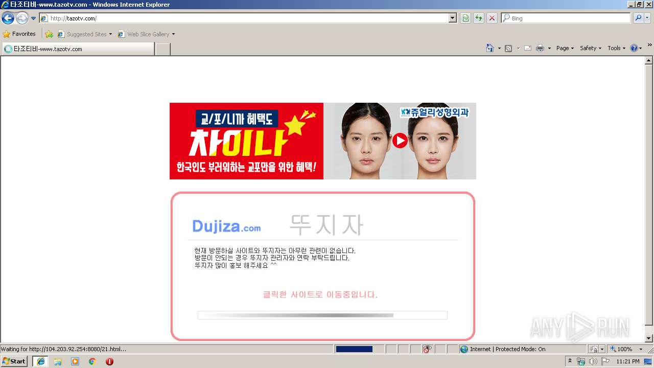Open the Favorites star button
The width and height of the screenshot is (654, 368).
(19, 34)
